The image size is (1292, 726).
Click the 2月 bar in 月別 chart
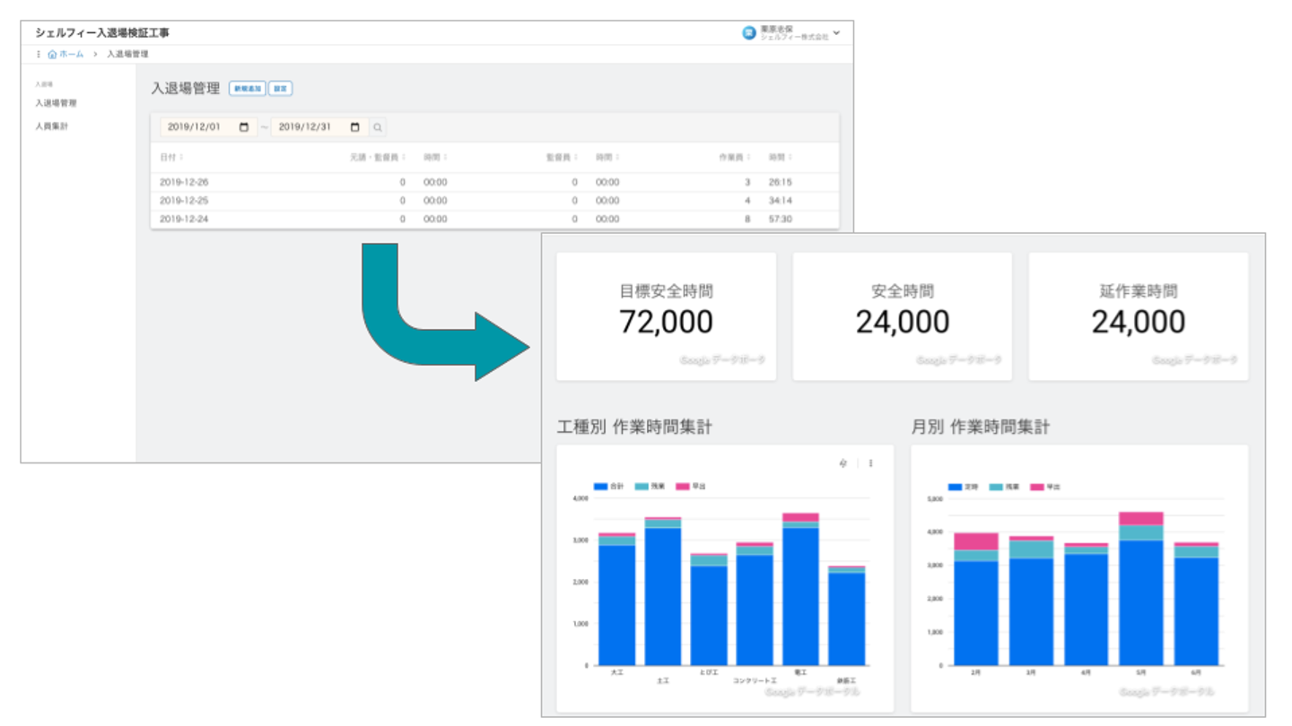(x=977, y=600)
